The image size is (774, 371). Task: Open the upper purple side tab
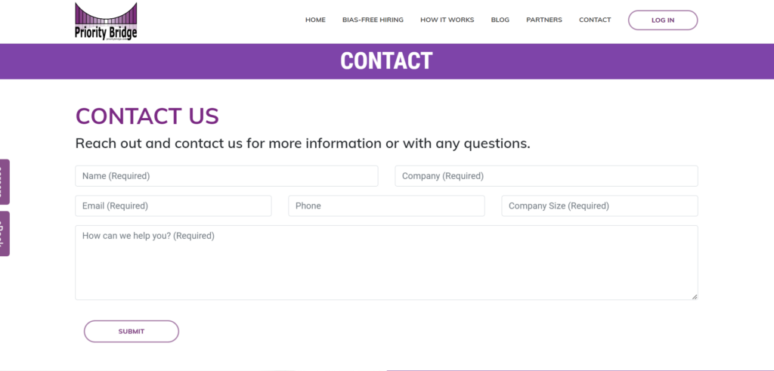pyautogui.click(x=5, y=181)
